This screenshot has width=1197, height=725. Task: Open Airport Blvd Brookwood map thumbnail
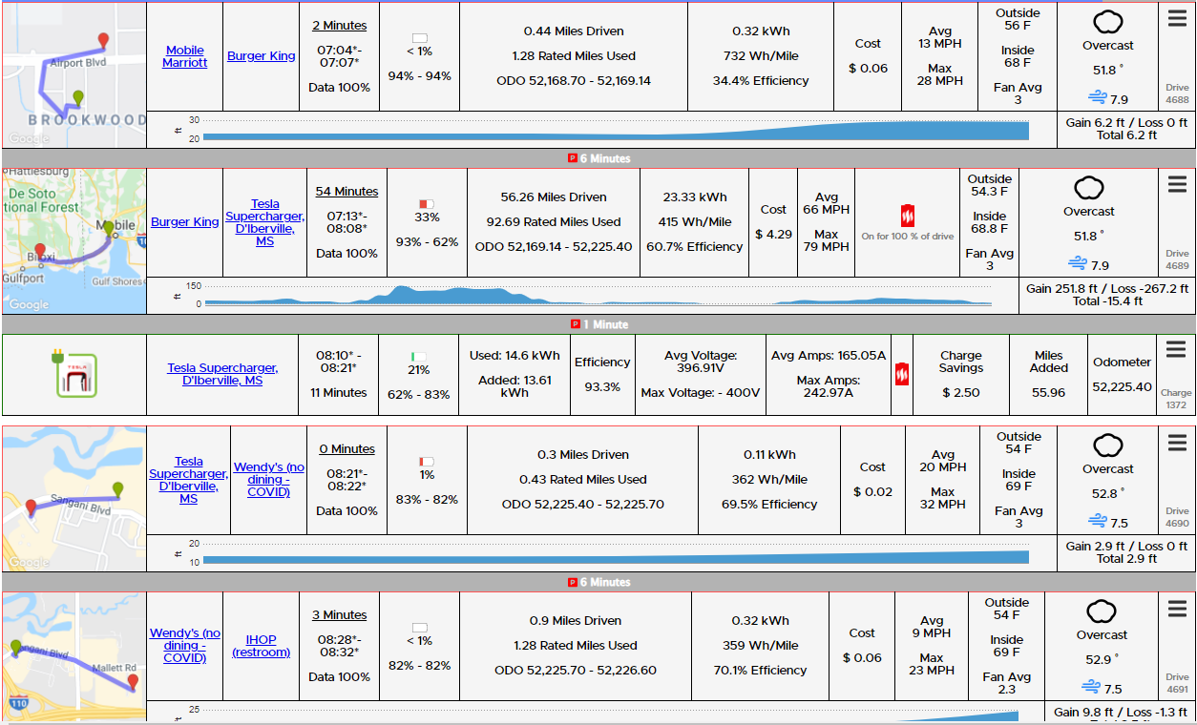click(73, 74)
